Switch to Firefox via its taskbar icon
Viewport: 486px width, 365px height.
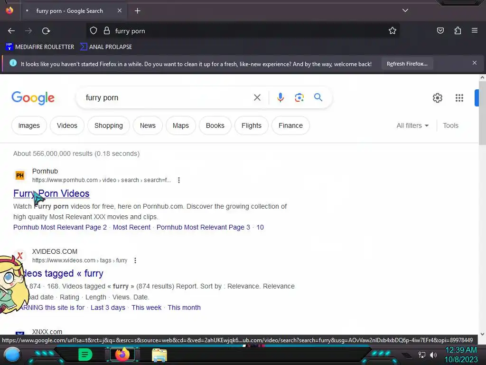122,355
